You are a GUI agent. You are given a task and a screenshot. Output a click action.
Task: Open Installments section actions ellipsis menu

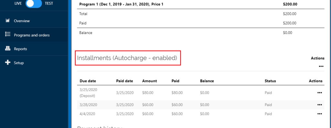[321, 66]
